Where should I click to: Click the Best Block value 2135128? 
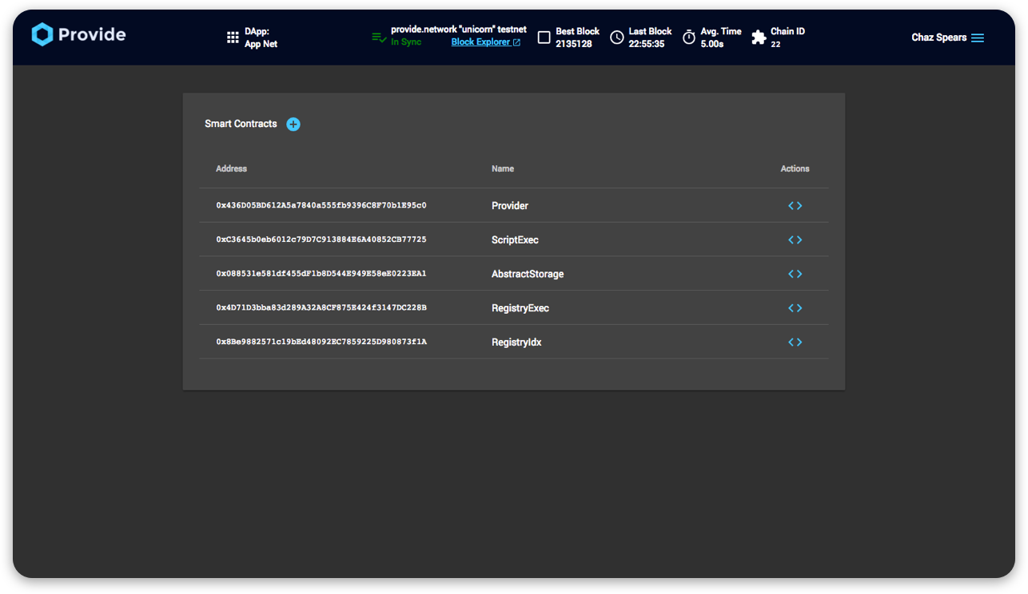(574, 44)
